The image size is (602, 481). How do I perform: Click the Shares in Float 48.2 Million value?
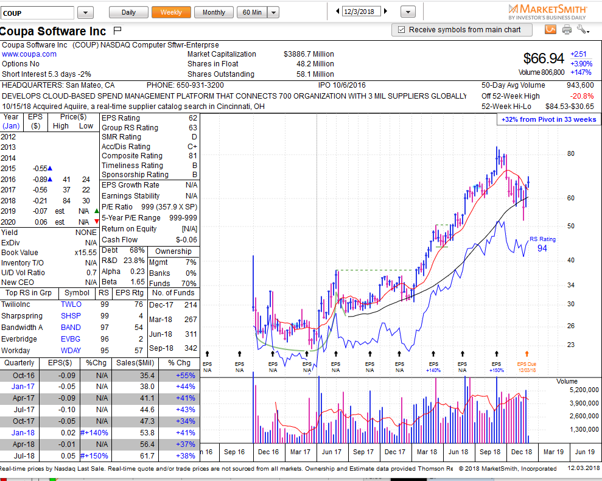point(315,64)
